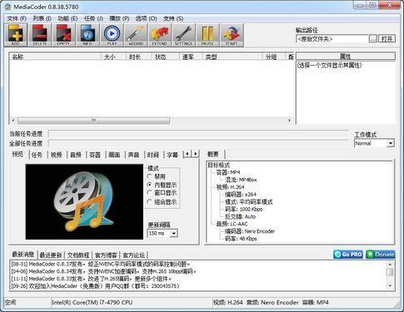The image size is (404, 312).
Task: Open the 选项 (O) menu
Action: 146,18
